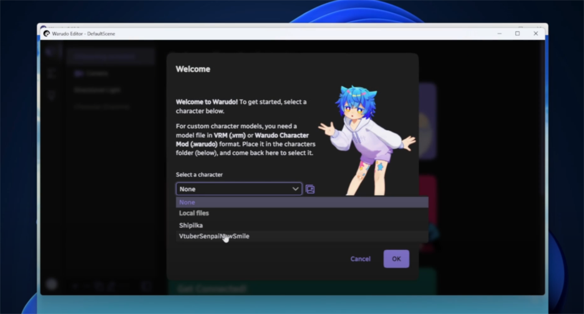This screenshot has height=314, width=584.
Task: Open the Select a character dropdown
Action: pyautogui.click(x=239, y=189)
